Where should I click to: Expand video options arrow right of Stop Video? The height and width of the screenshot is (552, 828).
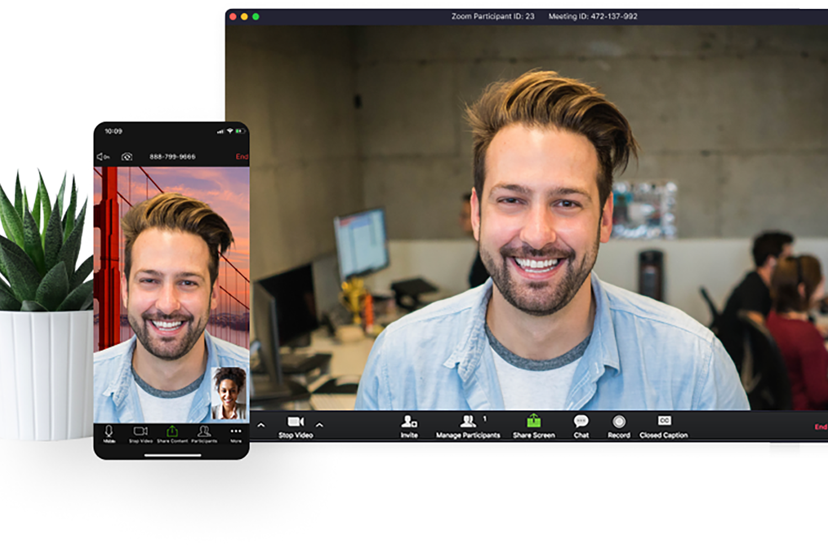(x=319, y=425)
